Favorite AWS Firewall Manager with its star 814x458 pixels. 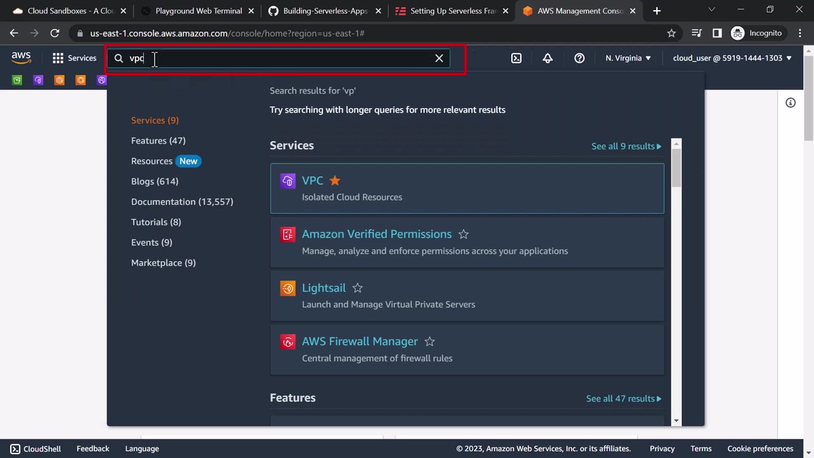pyautogui.click(x=430, y=342)
